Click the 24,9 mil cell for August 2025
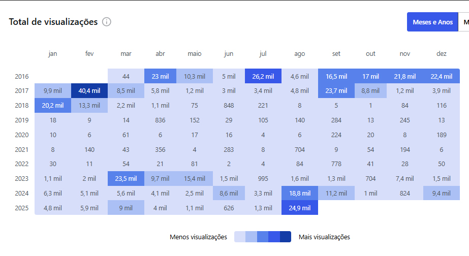Viewport: 469px width, 256px height. coord(300,208)
